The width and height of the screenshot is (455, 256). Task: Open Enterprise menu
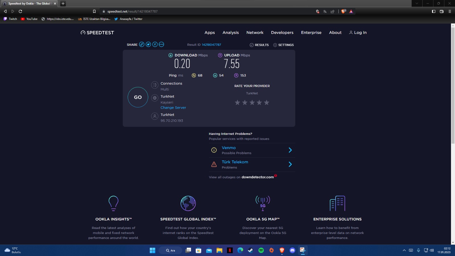(311, 33)
